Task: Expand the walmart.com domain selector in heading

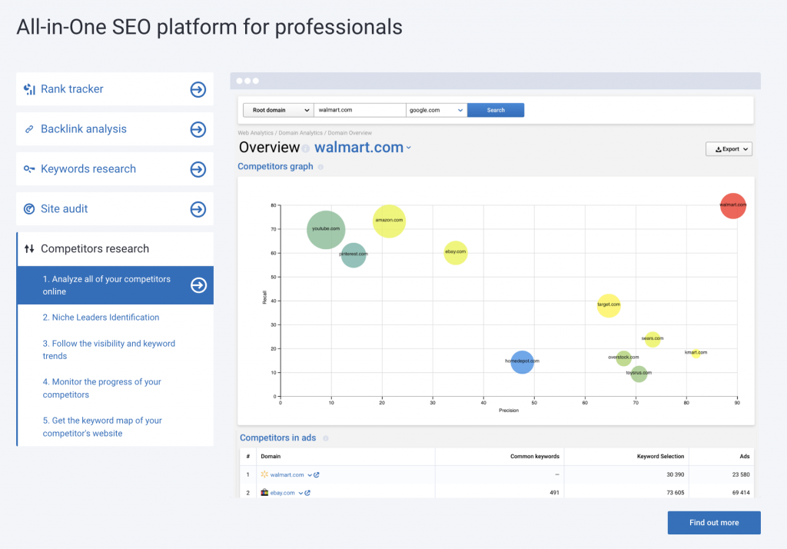Action: (x=409, y=148)
